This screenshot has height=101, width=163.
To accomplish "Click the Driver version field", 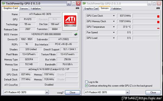I will click(x=49, y=69).
